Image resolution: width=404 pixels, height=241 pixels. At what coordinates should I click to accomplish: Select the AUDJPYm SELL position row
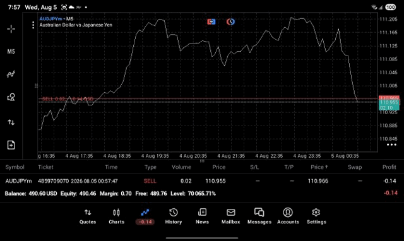tap(202, 181)
